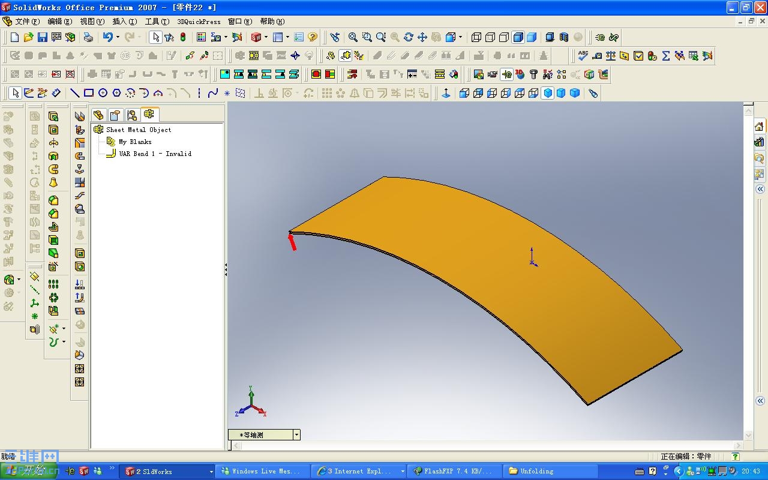
Task: Click the screw icon in the third toolbar row
Action: pos(533,74)
